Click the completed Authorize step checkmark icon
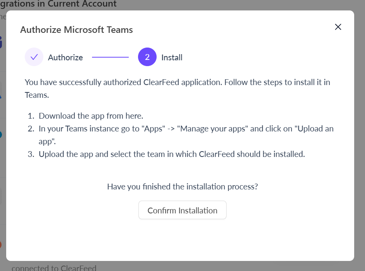This screenshot has width=365, height=271. (34, 57)
